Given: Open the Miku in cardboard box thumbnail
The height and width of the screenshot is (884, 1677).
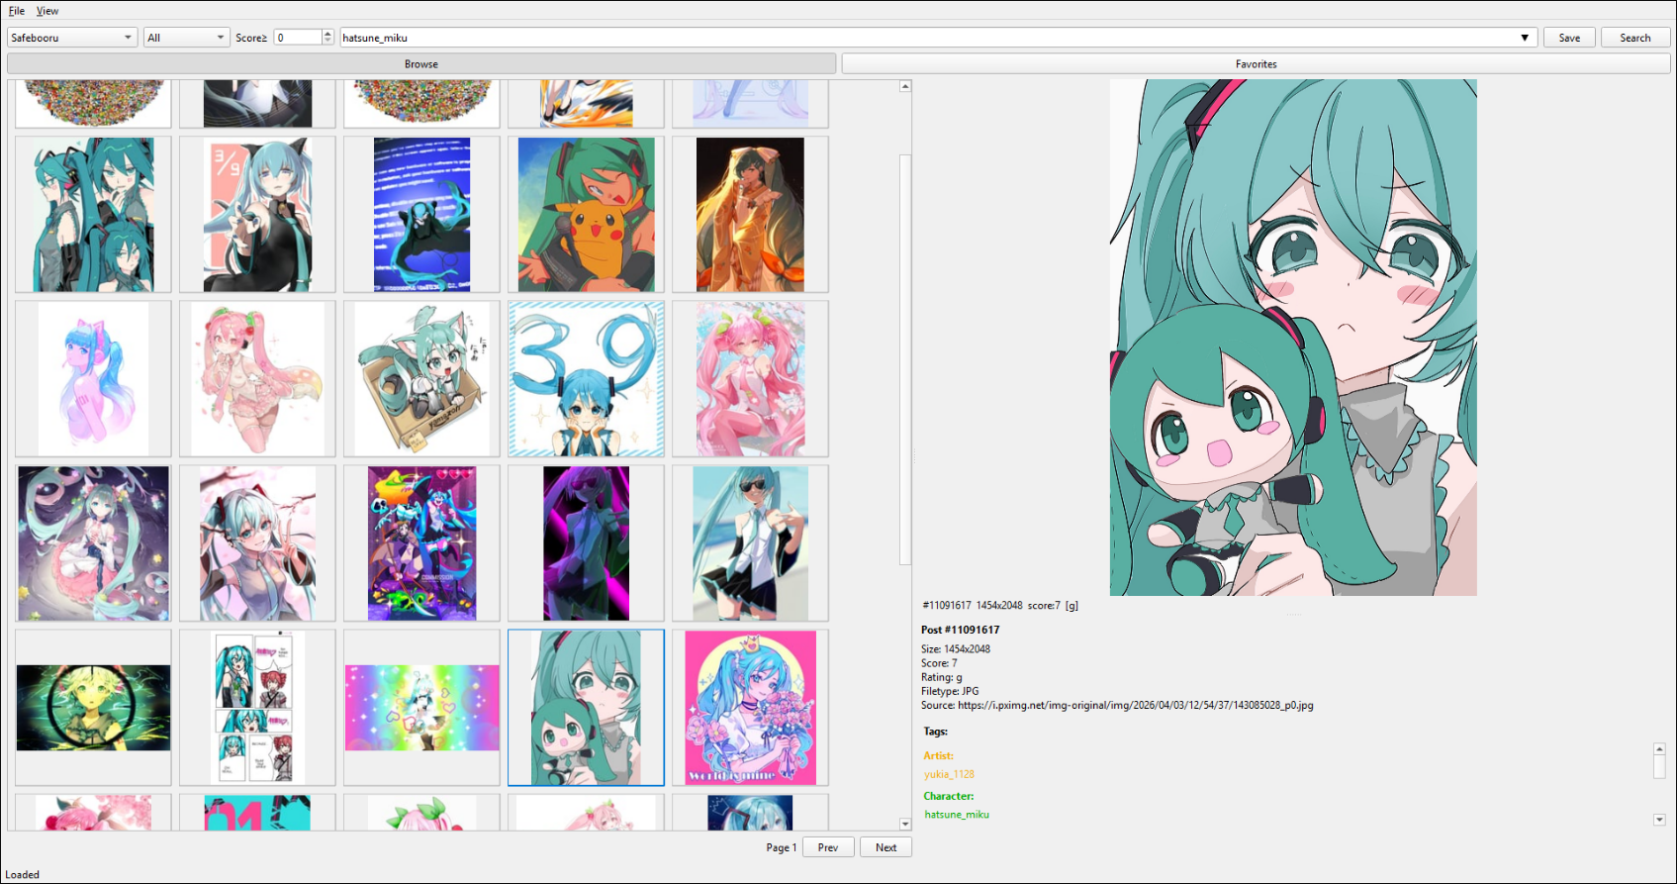Looking at the screenshot, I should coord(421,379).
